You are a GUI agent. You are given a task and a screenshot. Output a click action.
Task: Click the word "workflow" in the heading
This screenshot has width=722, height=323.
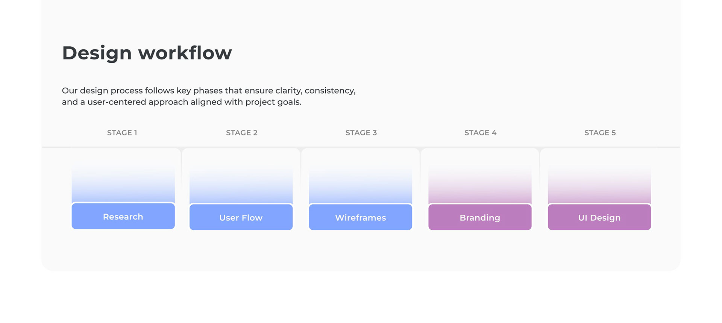click(185, 53)
